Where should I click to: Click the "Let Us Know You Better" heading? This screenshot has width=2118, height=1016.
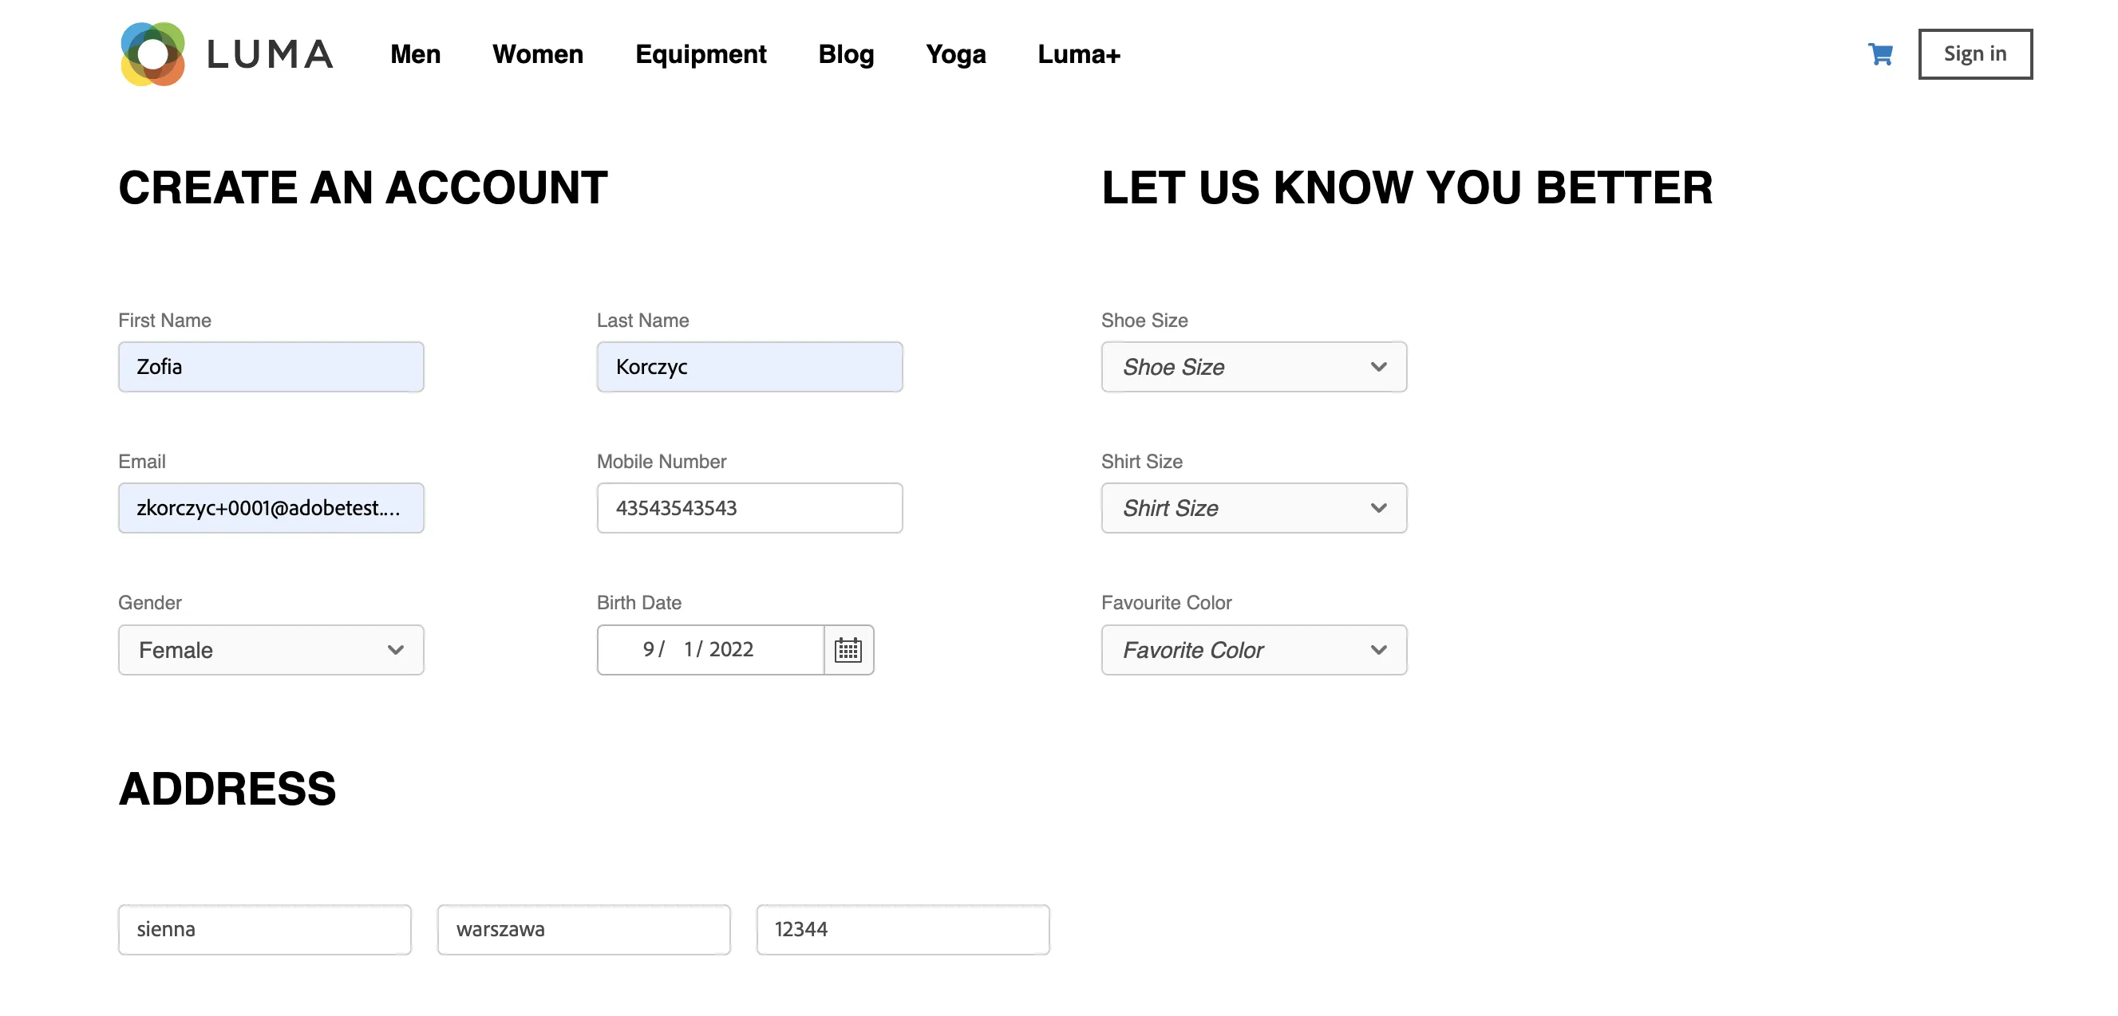1407,187
